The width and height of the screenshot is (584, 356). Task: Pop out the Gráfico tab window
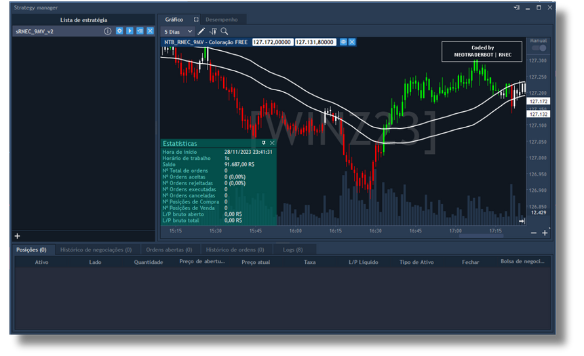pyautogui.click(x=196, y=20)
